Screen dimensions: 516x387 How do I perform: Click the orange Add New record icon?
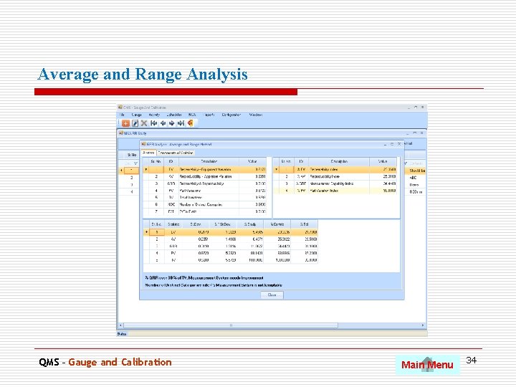pyautogui.click(x=125, y=123)
